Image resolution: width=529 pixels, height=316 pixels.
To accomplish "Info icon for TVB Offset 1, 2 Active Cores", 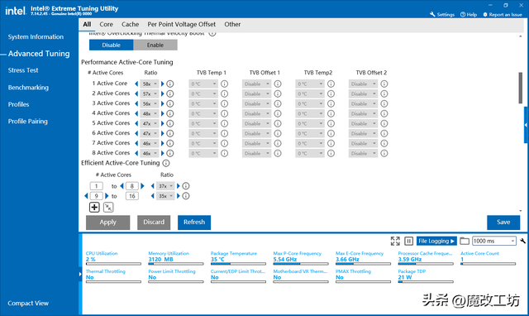I will point(278,93).
